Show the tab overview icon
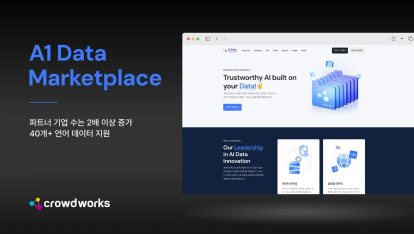 pyautogui.click(x=410, y=39)
